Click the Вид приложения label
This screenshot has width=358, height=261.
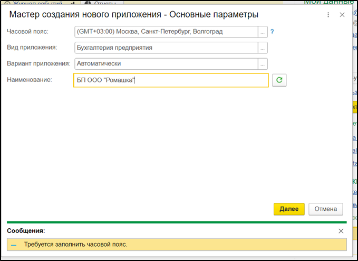click(32, 48)
